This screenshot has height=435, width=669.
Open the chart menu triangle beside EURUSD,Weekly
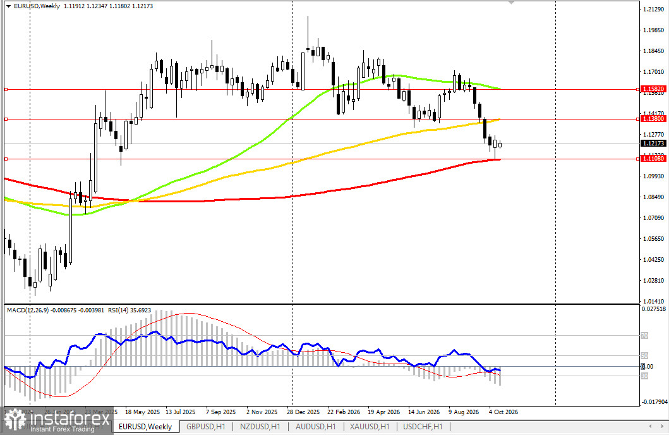tap(9, 6)
